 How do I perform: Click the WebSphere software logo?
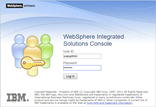point(20,6)
